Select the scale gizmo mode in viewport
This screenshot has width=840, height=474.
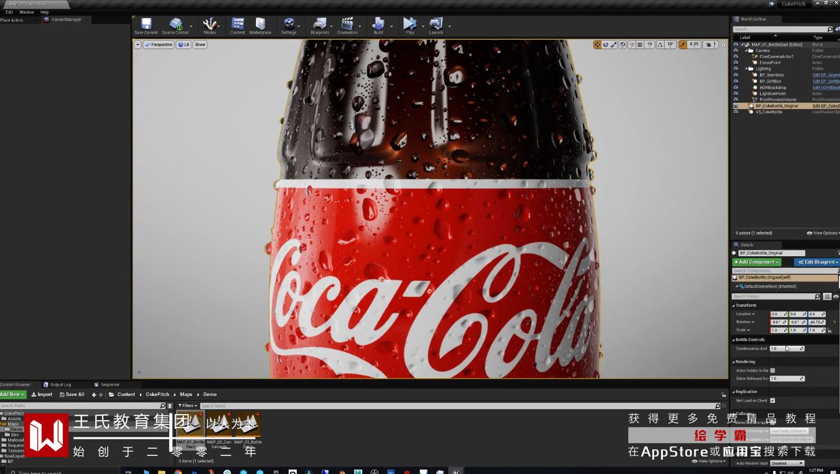614,45
